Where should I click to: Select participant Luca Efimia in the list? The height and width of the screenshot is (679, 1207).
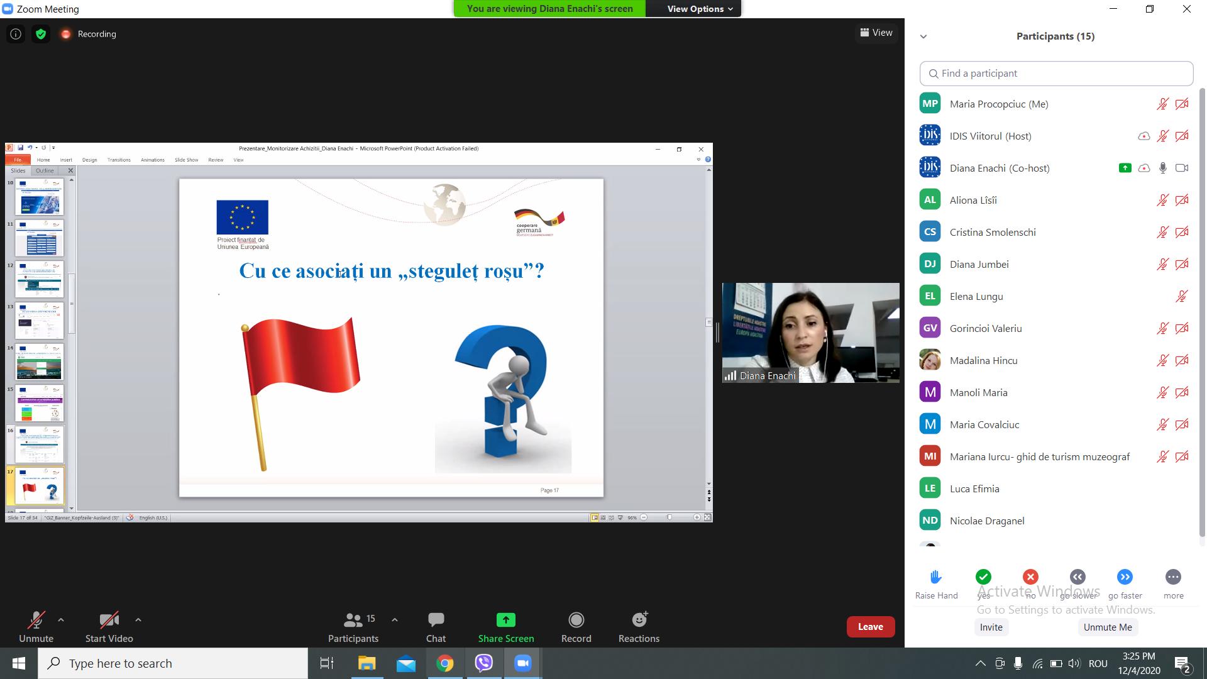(1055, 489)
